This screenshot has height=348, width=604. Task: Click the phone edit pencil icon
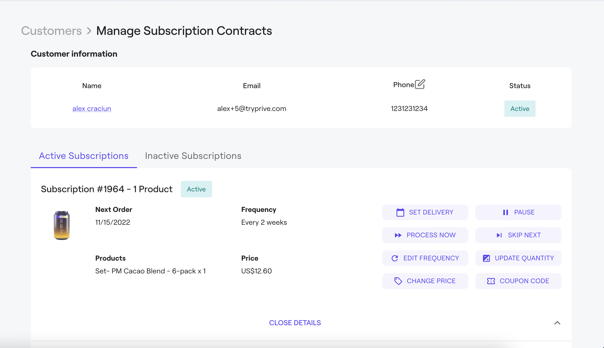420,84
